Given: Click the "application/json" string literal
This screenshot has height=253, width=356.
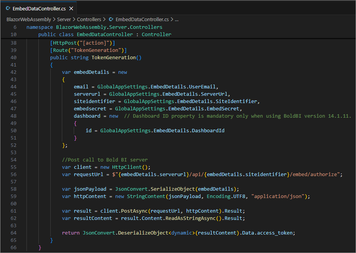Looking at the screenshot, I should pos(279,196).
